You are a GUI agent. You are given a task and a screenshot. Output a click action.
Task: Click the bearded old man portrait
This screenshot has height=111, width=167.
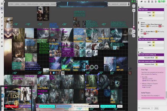tap(8, 22)
